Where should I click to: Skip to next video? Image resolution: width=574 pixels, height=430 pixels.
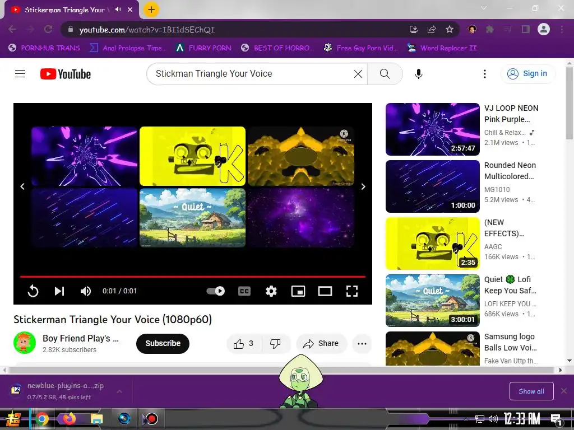[59, 291]
